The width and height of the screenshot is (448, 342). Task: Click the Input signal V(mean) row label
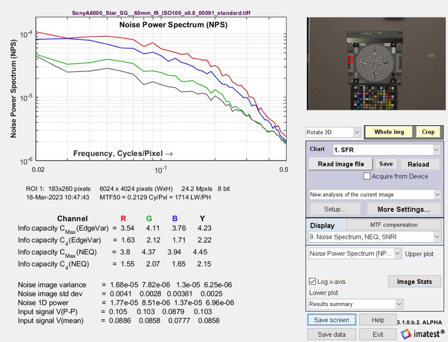pos(51,321)
